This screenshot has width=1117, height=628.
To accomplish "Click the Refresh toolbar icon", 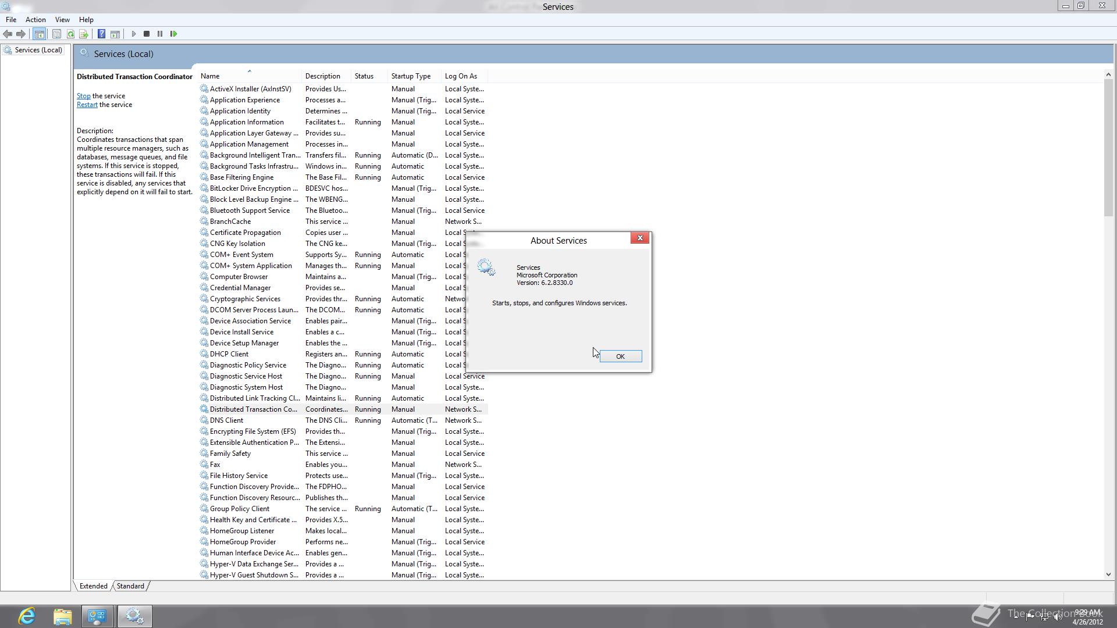I will [70, 34].
